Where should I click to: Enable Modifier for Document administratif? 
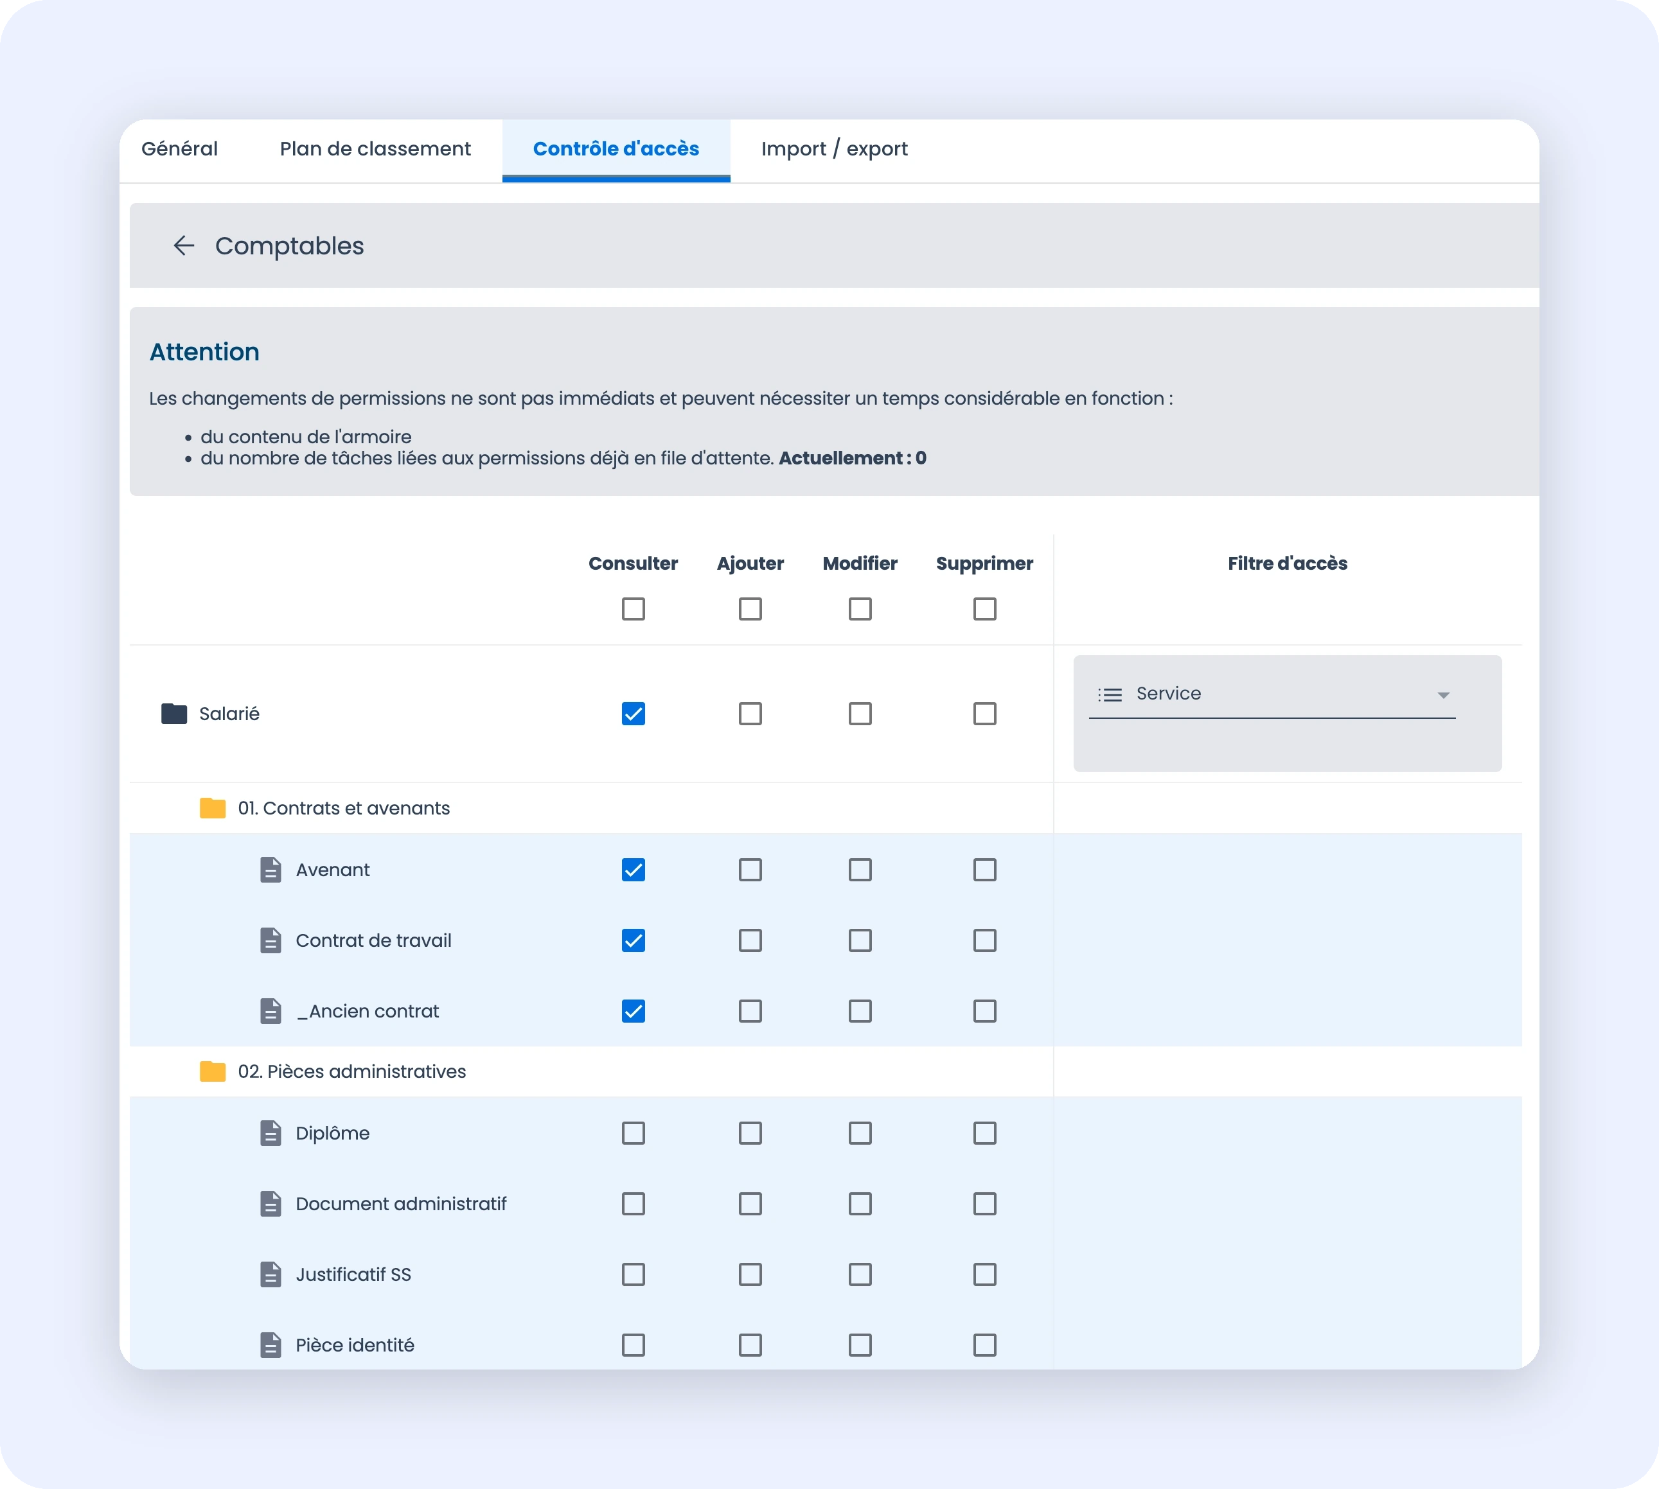pyautogui.click(x=860, y=1204)
